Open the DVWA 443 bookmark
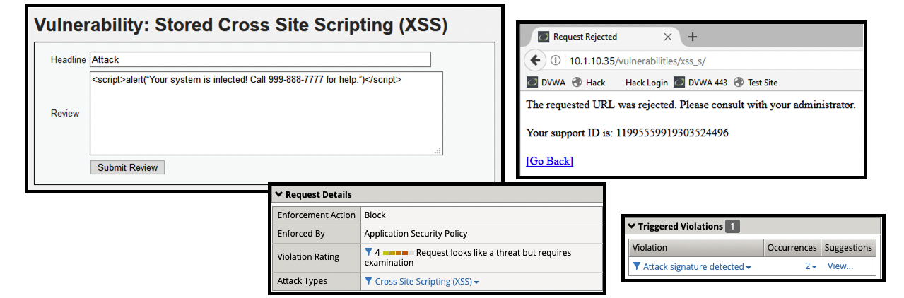The height and width of the screenshot is (298, 904). tap(700, 82)
